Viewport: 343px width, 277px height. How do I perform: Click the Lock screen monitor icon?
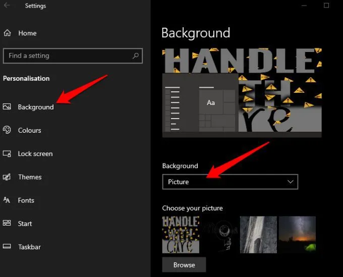click(x=7, y=153)
